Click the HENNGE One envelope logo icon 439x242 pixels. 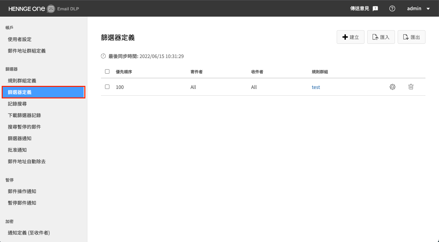(51, 8)
